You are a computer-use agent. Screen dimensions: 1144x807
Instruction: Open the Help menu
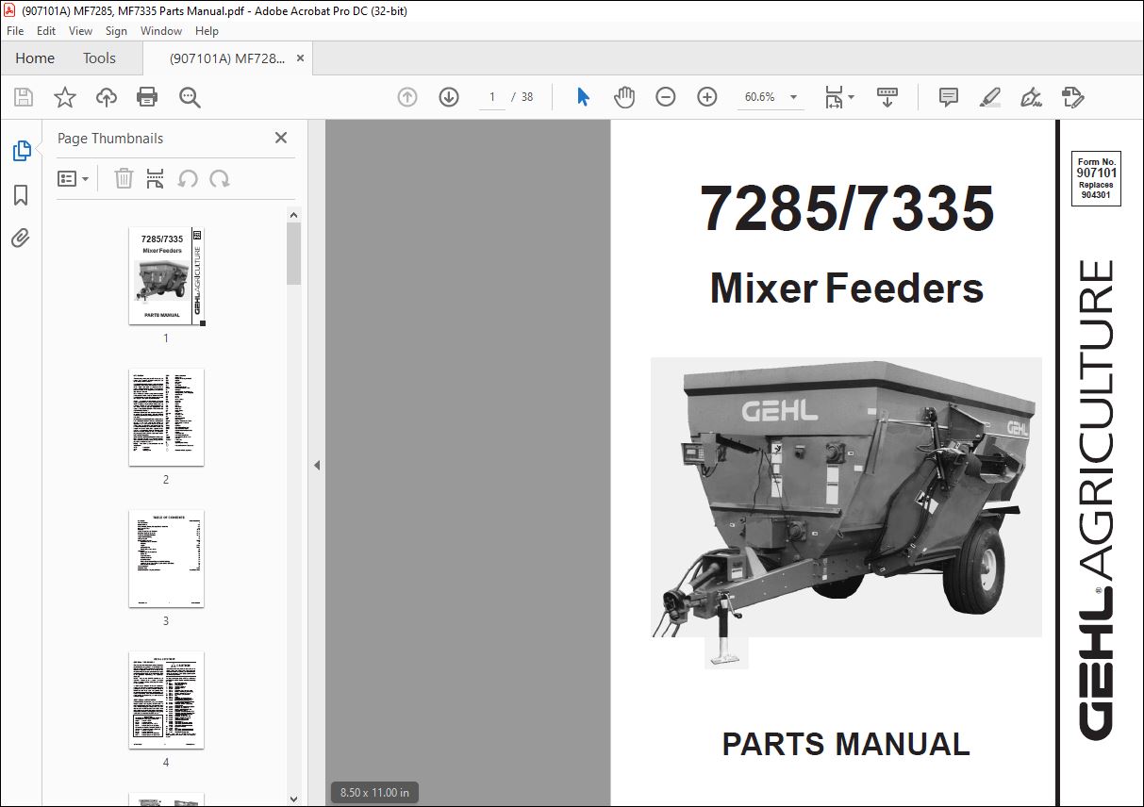pos(207,31)
